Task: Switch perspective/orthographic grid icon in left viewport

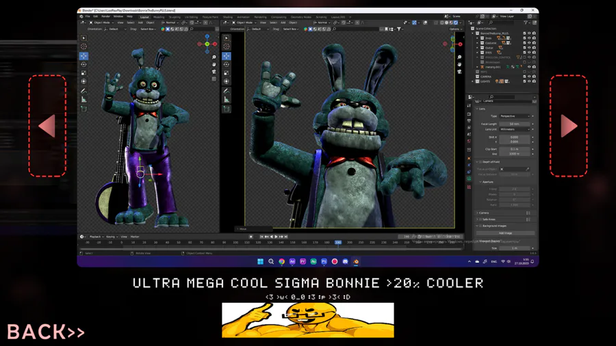Action: pyautogui.click(x=214, y=79)
